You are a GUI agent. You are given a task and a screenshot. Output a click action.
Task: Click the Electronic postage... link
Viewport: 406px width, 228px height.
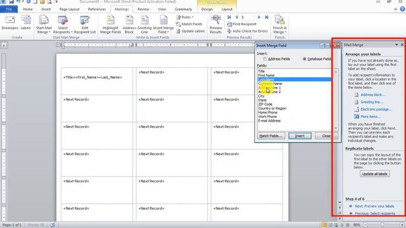click(376, 110)
